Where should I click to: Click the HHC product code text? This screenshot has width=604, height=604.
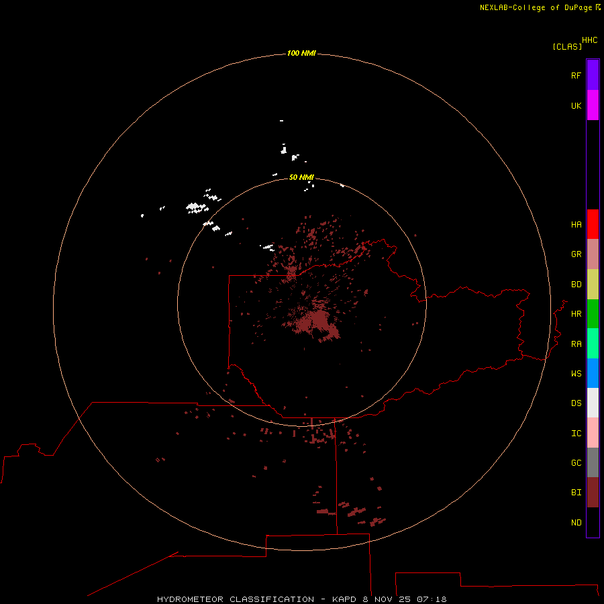tap(589, 40)
